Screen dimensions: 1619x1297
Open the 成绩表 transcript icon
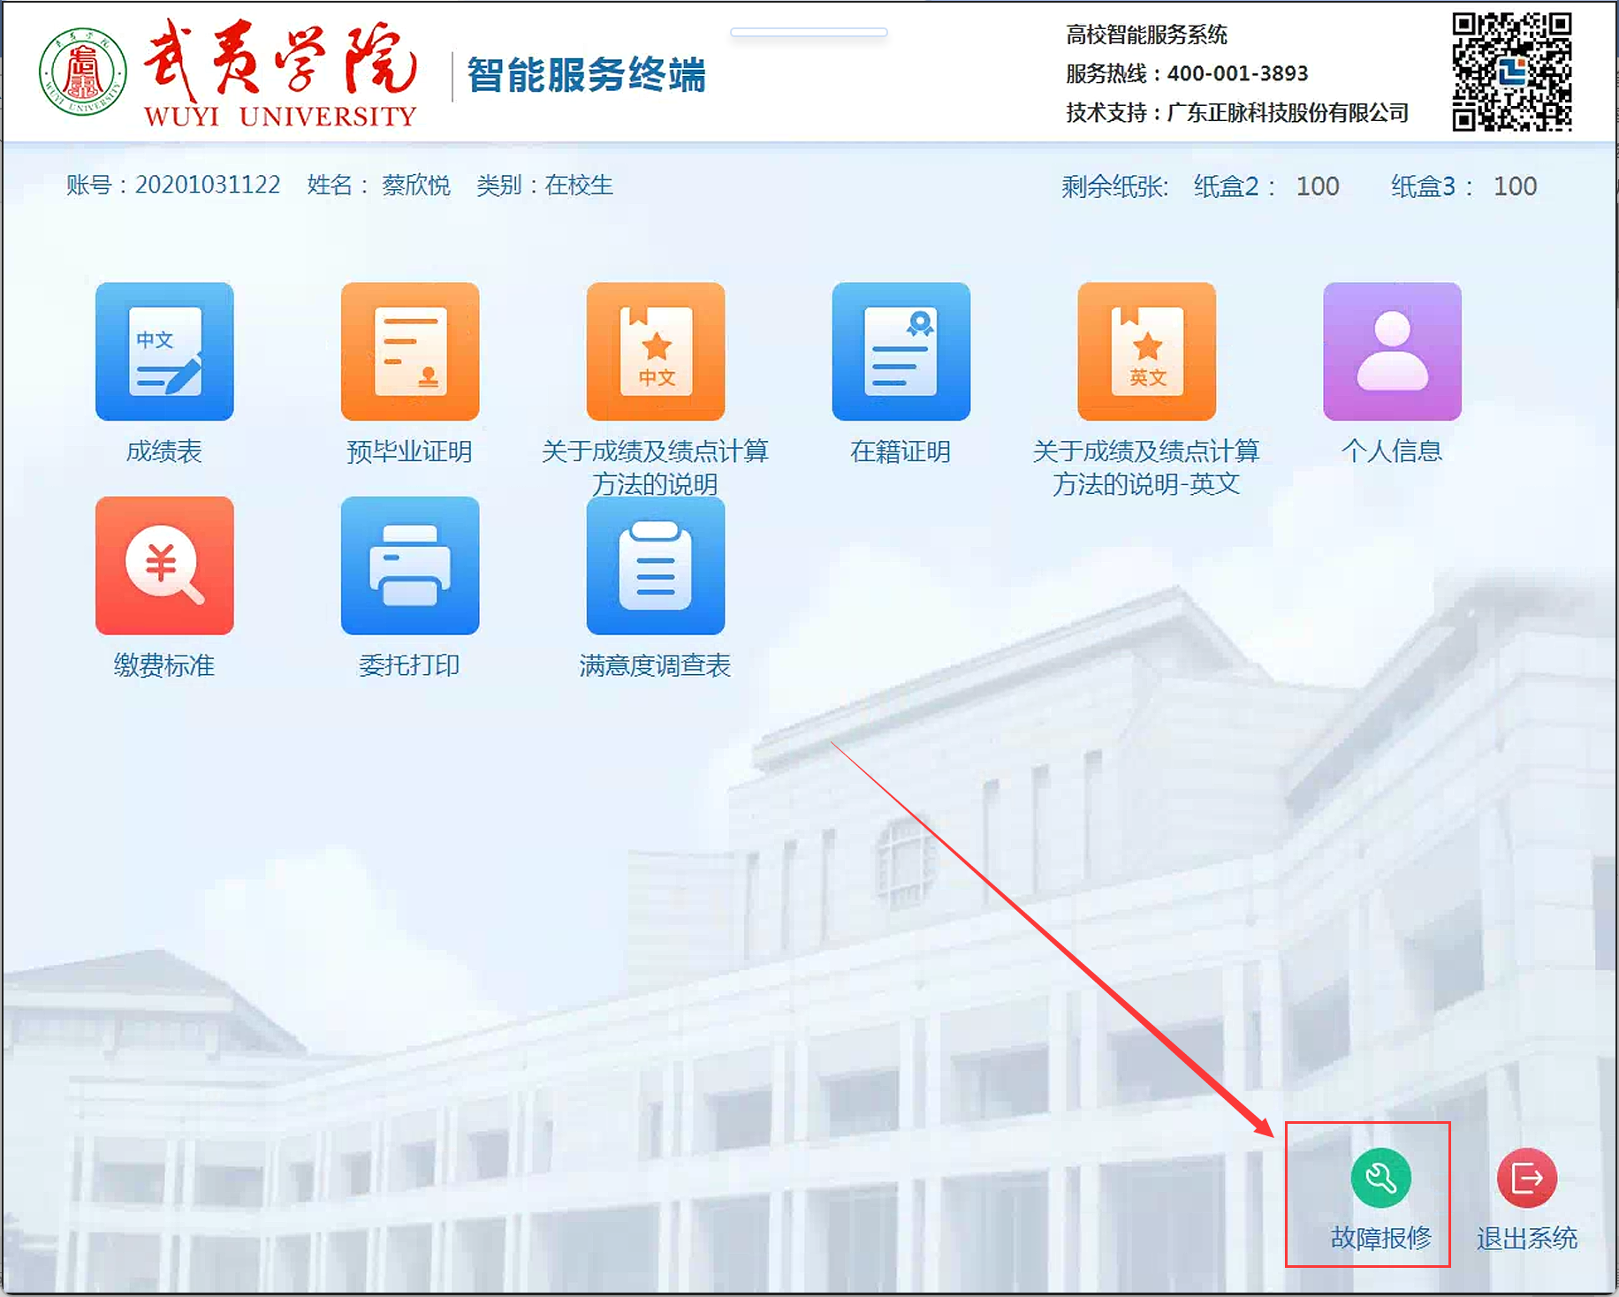(x=164, y=352)
